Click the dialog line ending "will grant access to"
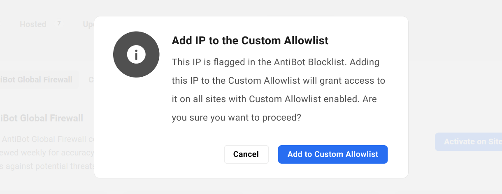Viewport: 502px width, 194px height. (278, 81)
